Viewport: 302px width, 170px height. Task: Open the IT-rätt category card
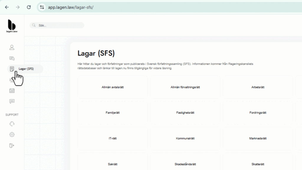[x=113, y=138]
